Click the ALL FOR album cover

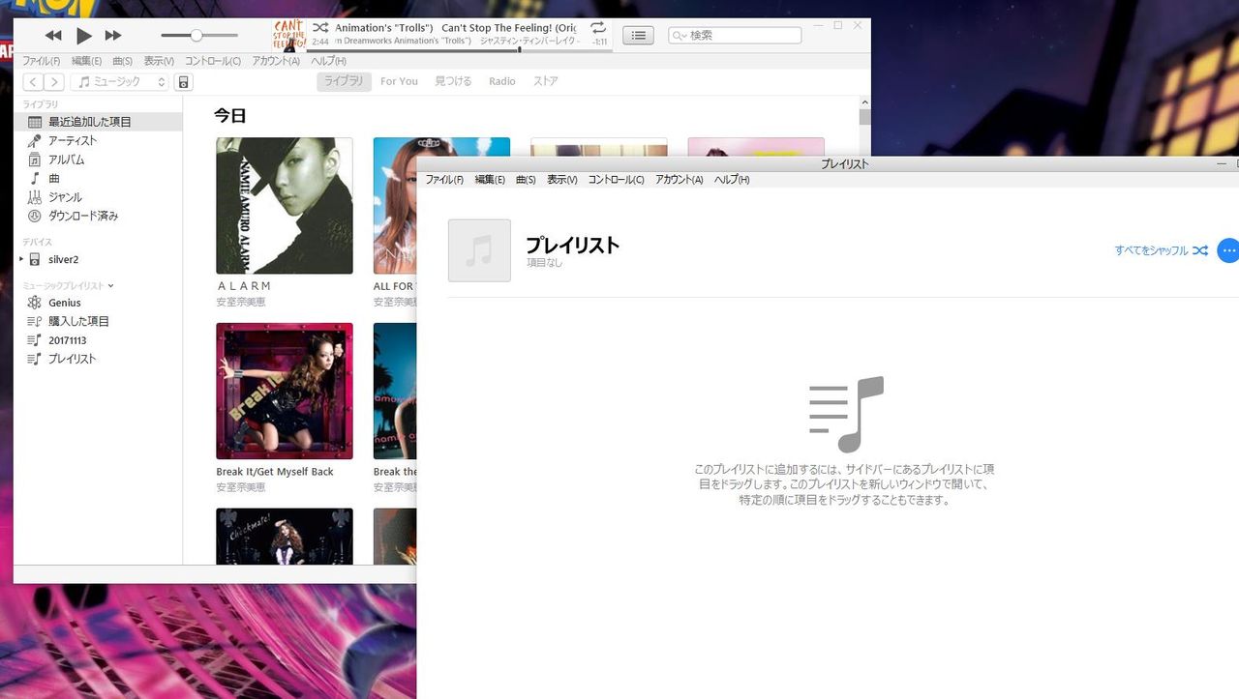395,206
